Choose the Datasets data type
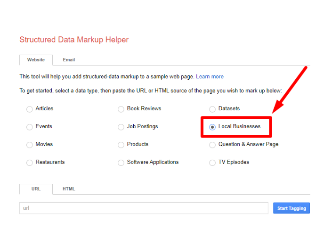This screenshot has width=332, height=230. pyautogui.click(x=212, y=109)
